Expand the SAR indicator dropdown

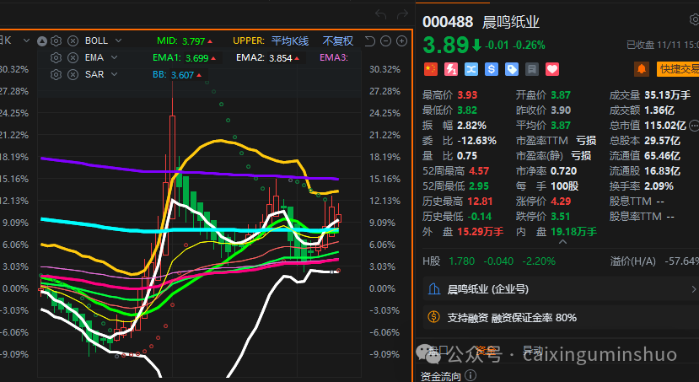(x=114, y=74)
